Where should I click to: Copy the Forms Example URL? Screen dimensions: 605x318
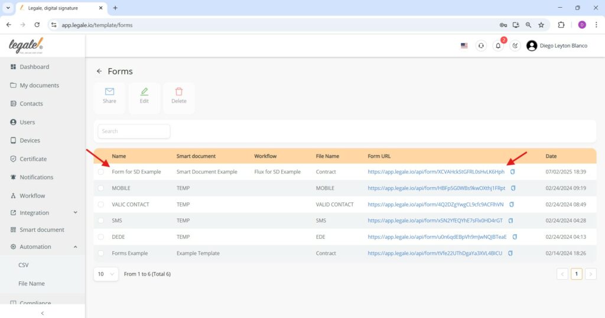pyautogui.click(x=510, y=253)
